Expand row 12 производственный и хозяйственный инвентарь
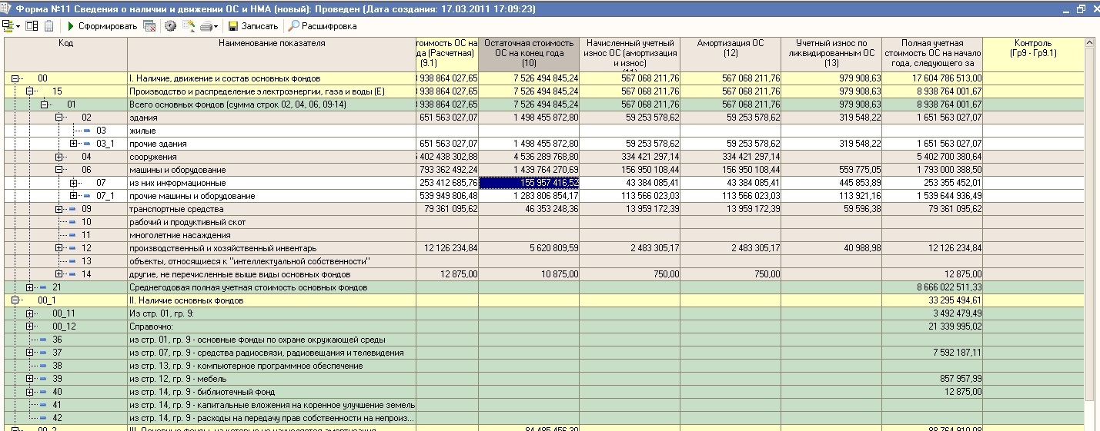Screen dimensions: 1100x431 point(59,248)
